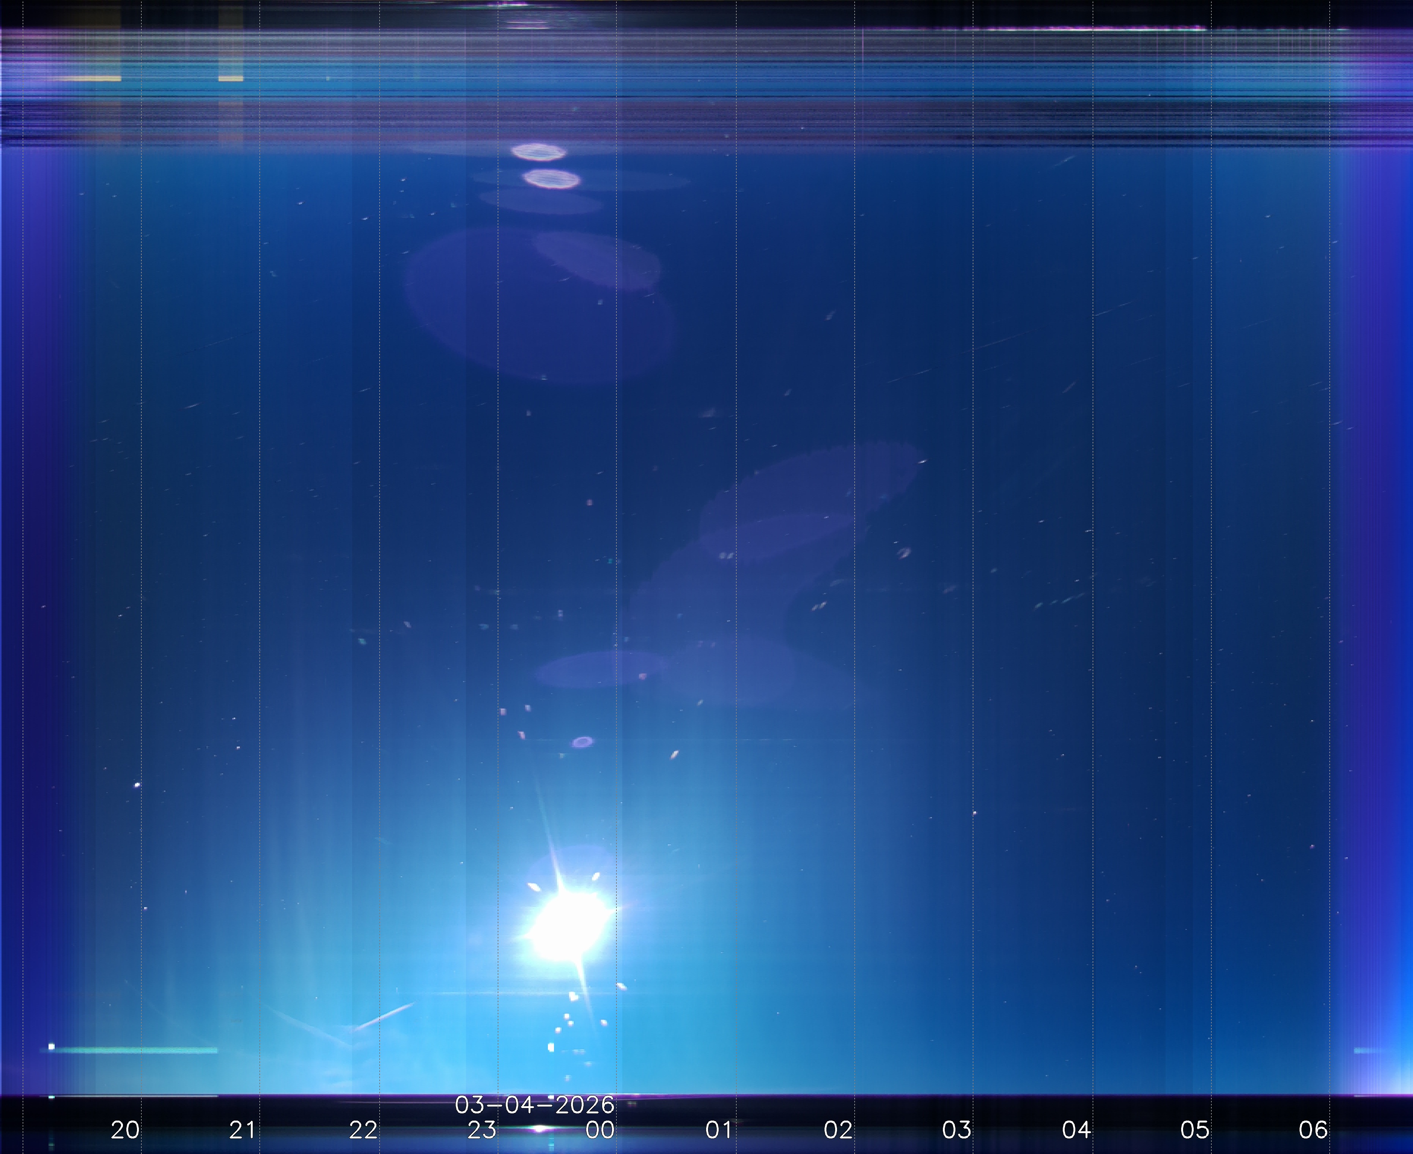The image size is (1413, 1154).
Task: Click the small purple ring above the moon
Action: coord(582,742)
